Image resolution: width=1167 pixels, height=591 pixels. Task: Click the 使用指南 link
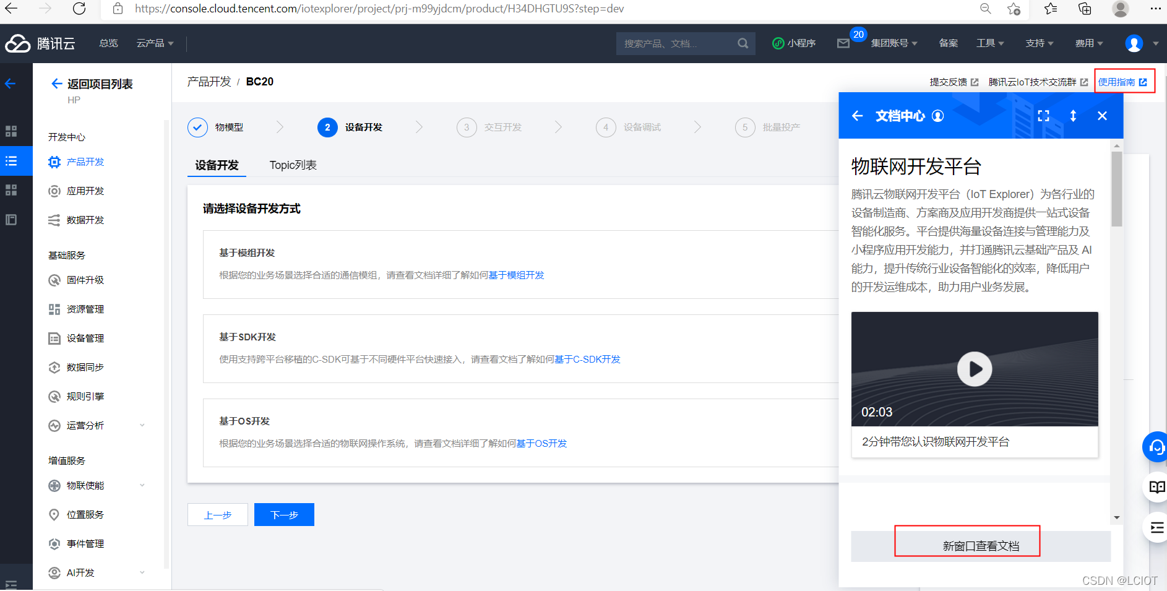click(1122, 82)
